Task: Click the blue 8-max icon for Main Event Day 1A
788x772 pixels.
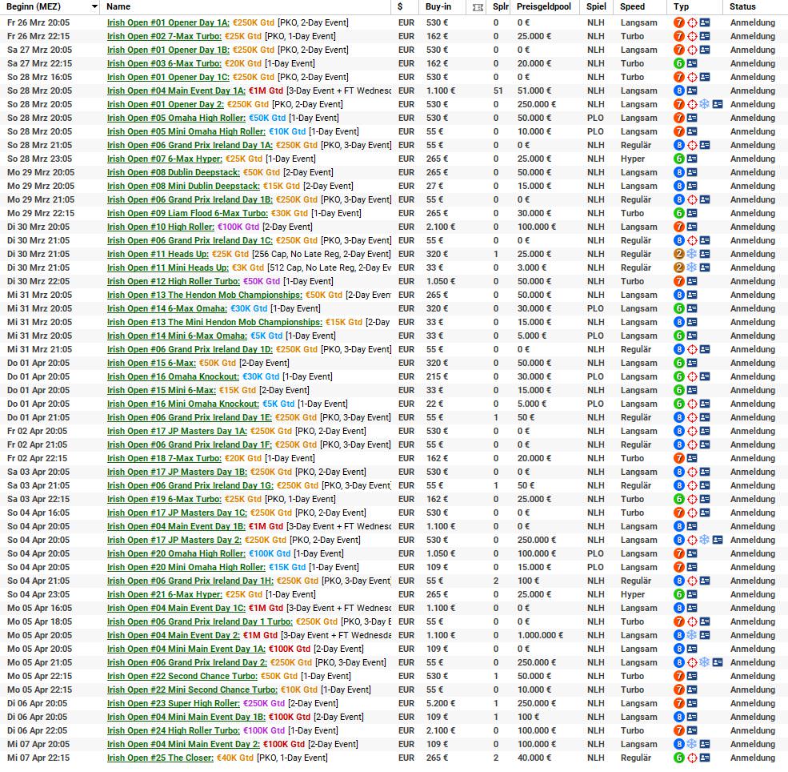Action: (678, 90)
